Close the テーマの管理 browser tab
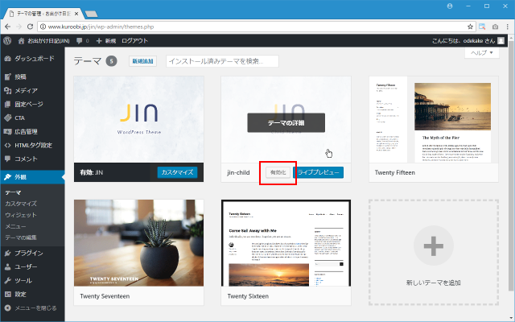This screenshot has height=322, width=515. pyautogui.click(x=76, y=14)
